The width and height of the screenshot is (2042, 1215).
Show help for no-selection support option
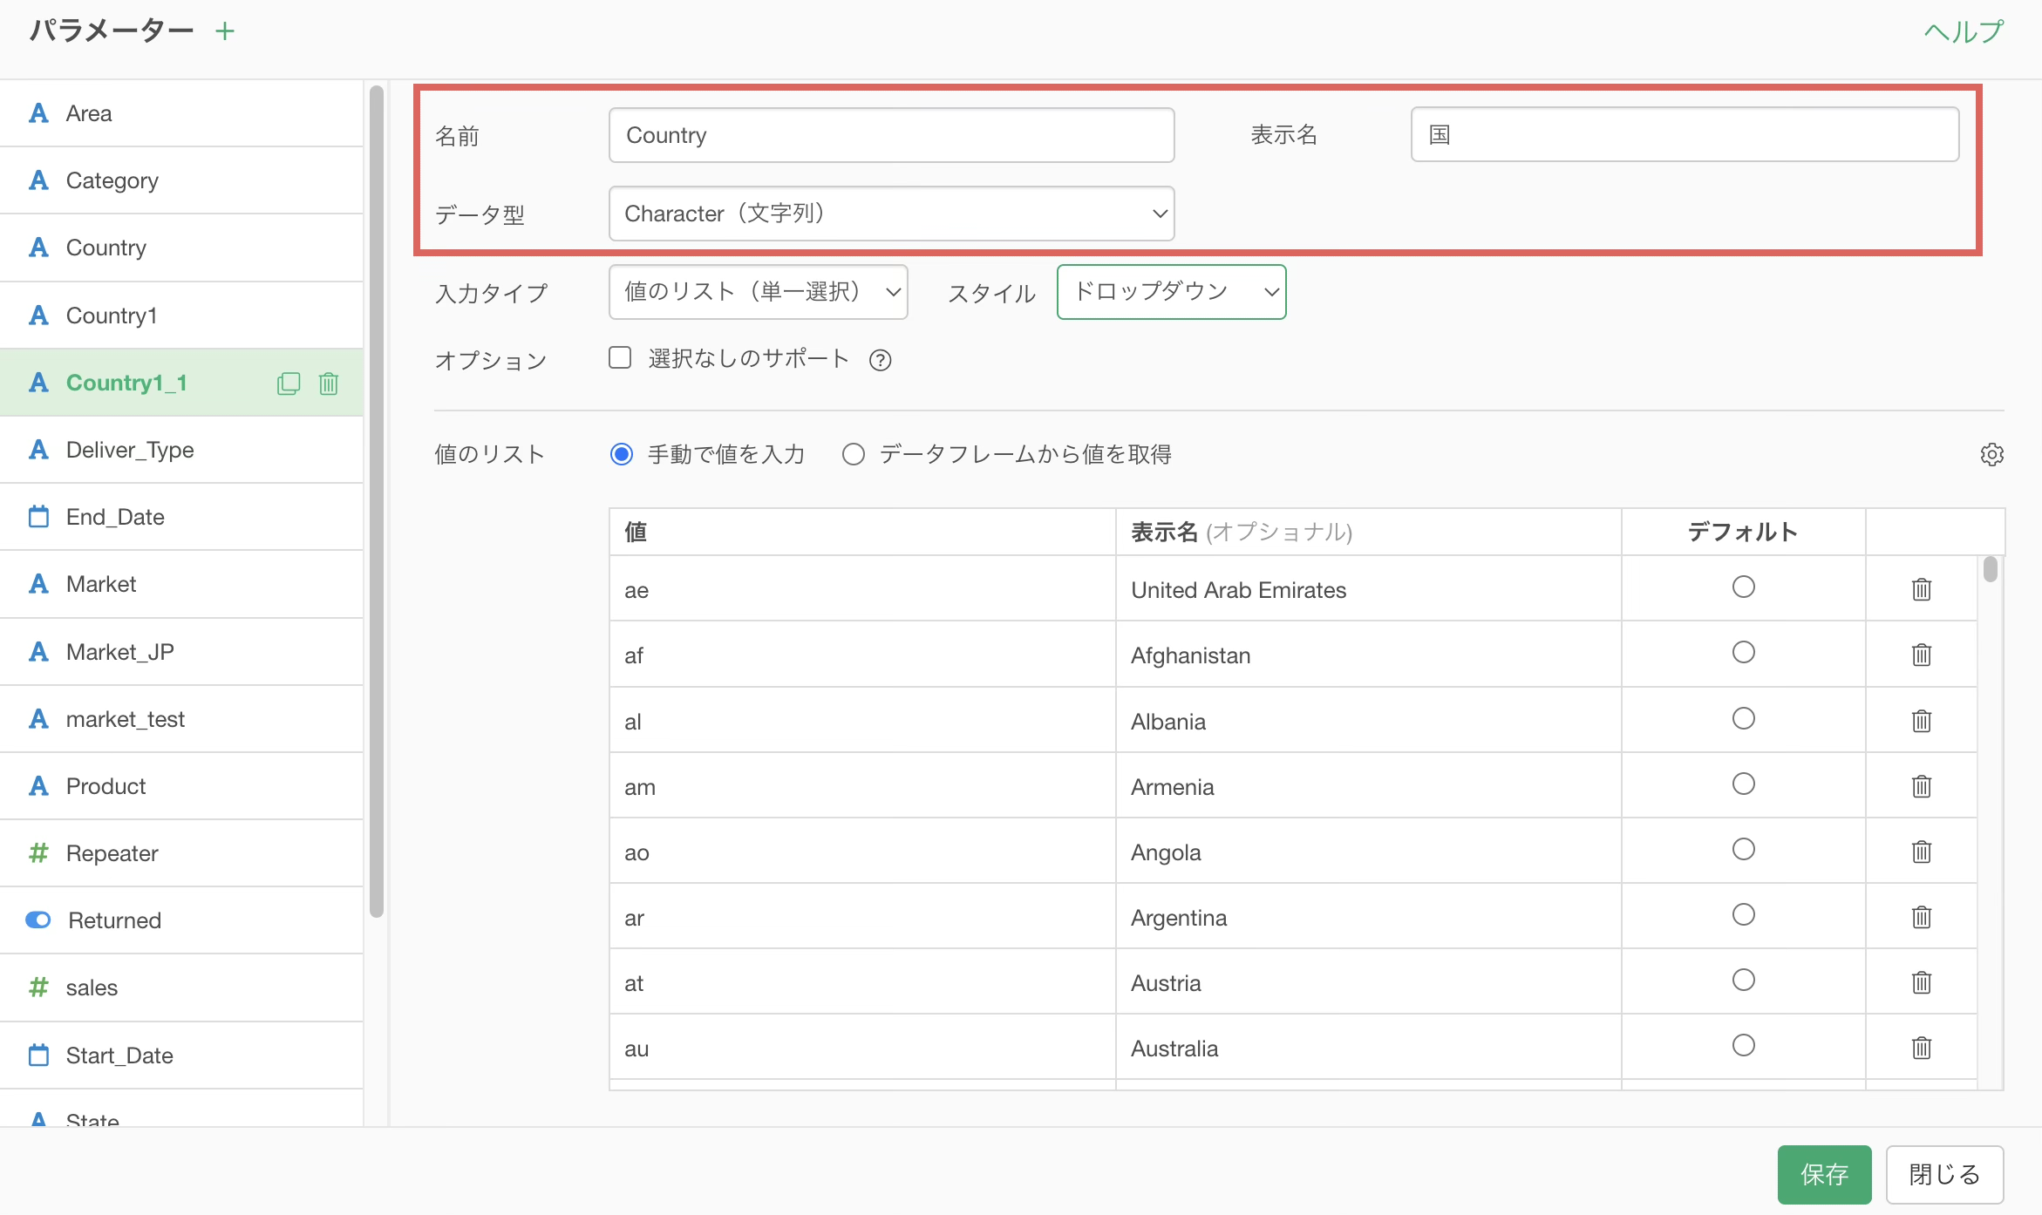coord(881,360)
